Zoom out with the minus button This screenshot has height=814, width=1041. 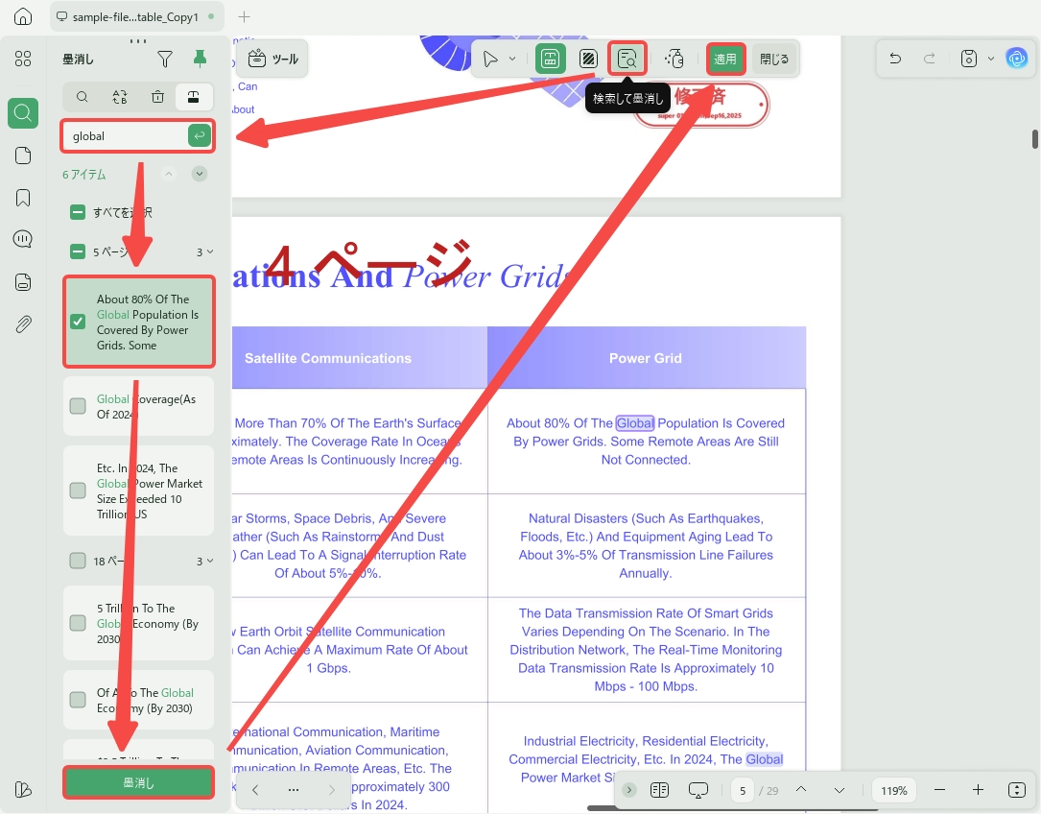939,790
